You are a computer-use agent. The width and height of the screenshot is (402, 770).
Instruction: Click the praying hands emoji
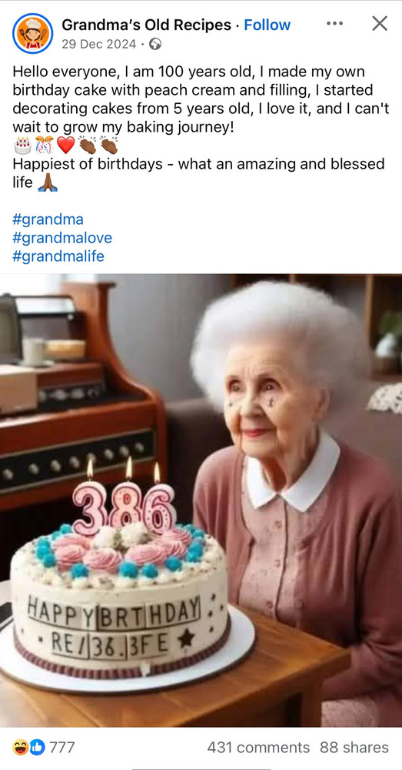click(x=48, y=182)
